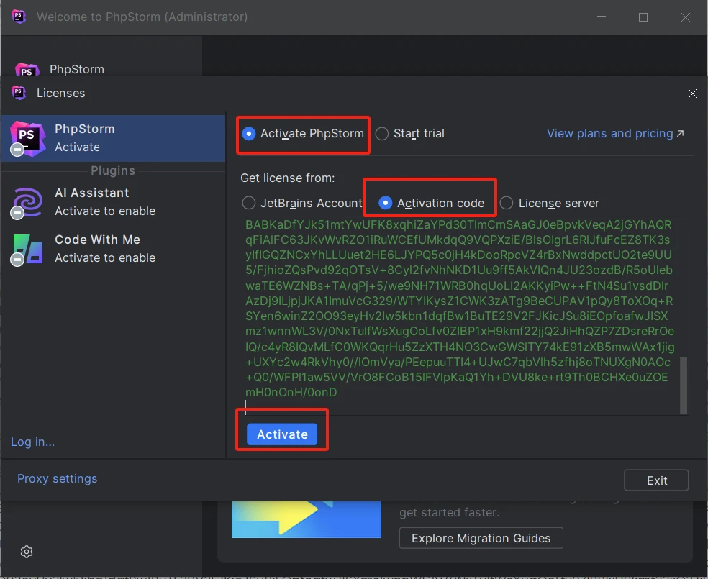Click the Licenses dialog header icon
The height and width of the screenshot is (579, 708).
coord(19,93)
